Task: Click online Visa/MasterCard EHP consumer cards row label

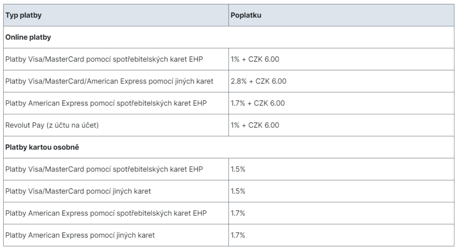Action: pos(104,59)
